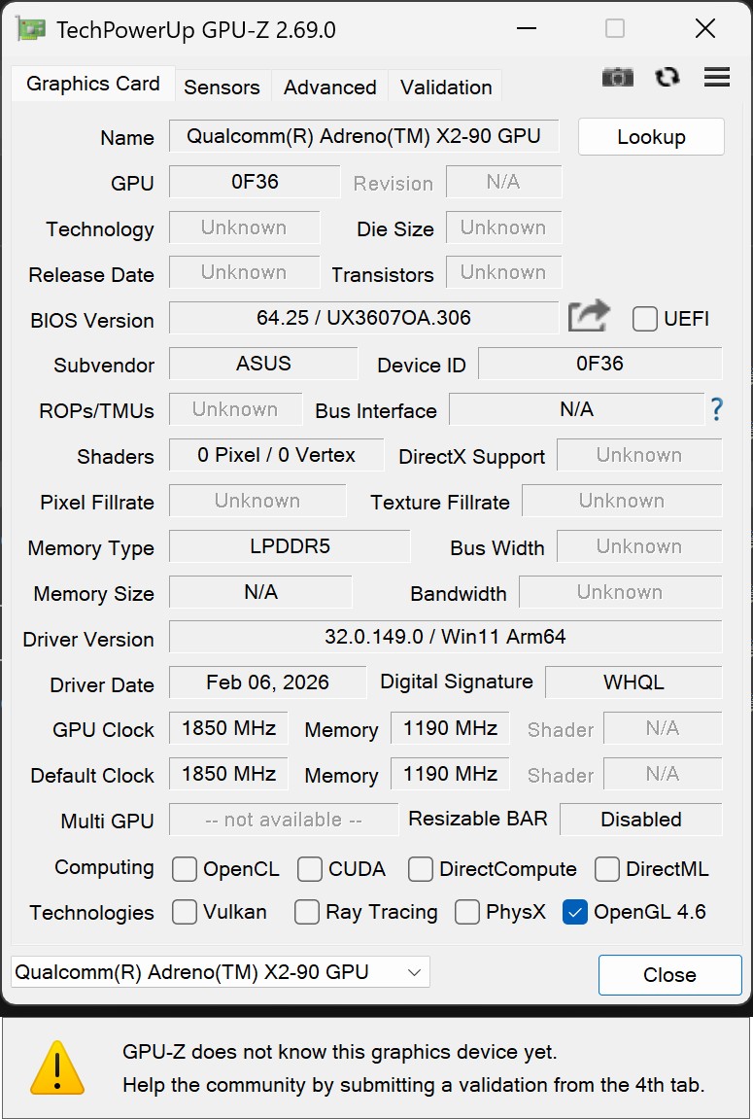
Task: Click the Device ID field
Action: click(x=599, y=364)
